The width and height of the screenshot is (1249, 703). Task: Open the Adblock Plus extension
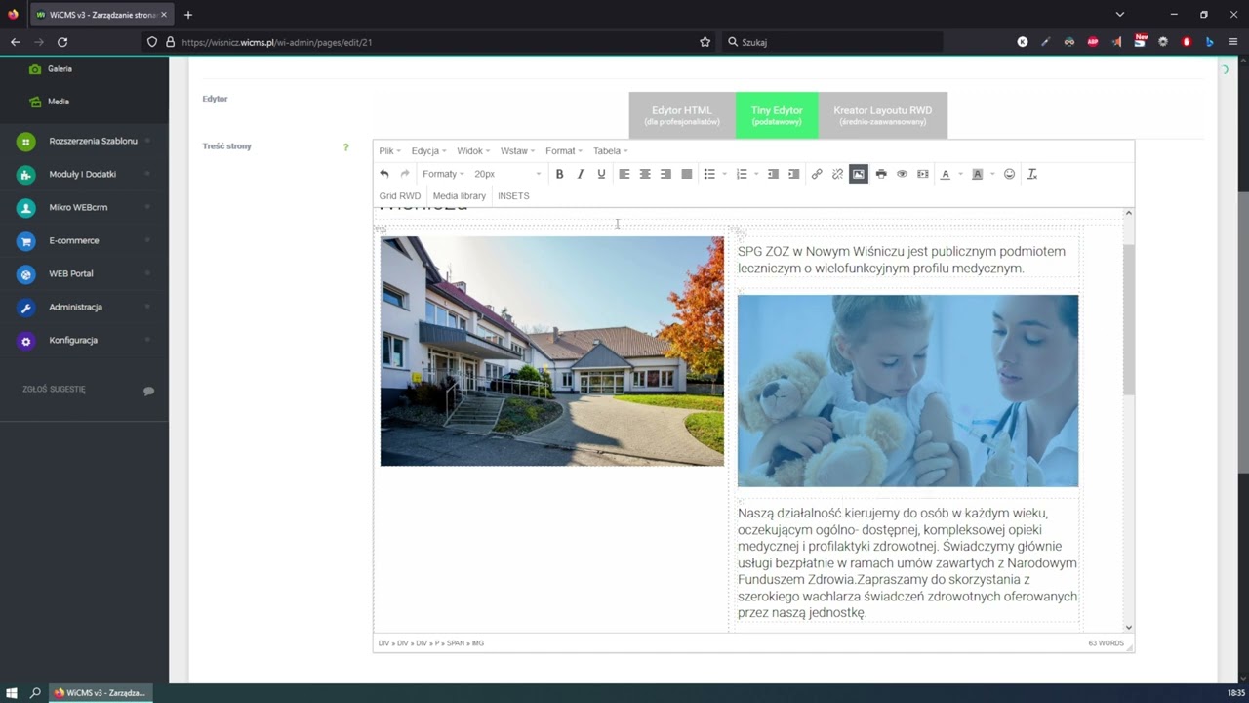click(1093, 42)
